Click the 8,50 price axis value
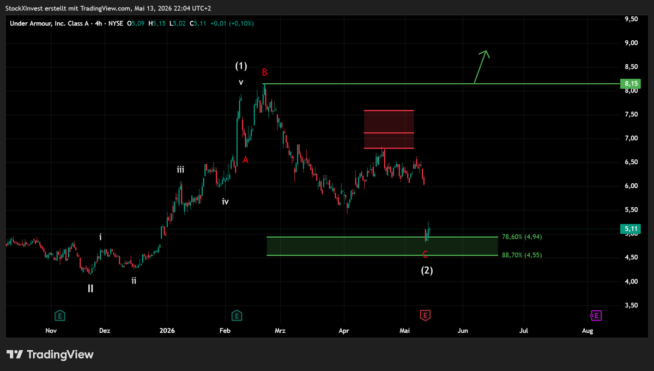The width and height of the screenshot is (654, 371). pos(631,67)
